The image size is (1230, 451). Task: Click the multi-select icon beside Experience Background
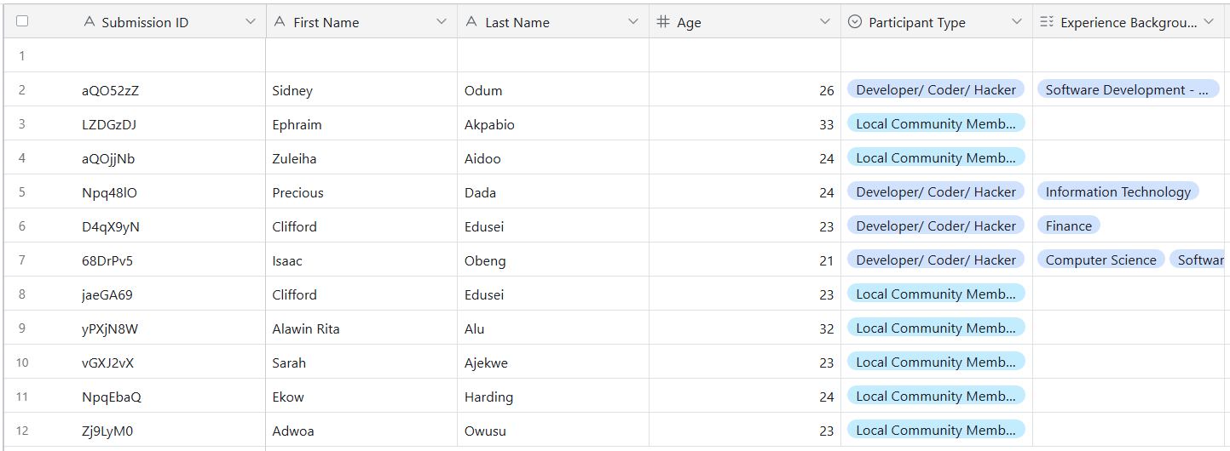(x=1047, y=22)
